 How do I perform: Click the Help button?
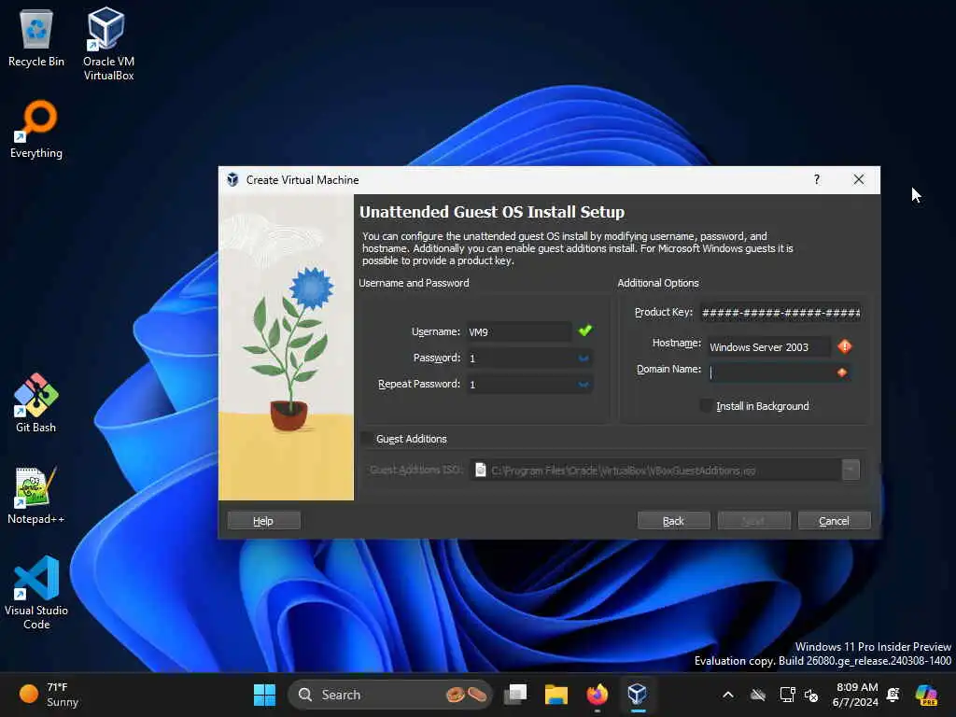[263, 521]
